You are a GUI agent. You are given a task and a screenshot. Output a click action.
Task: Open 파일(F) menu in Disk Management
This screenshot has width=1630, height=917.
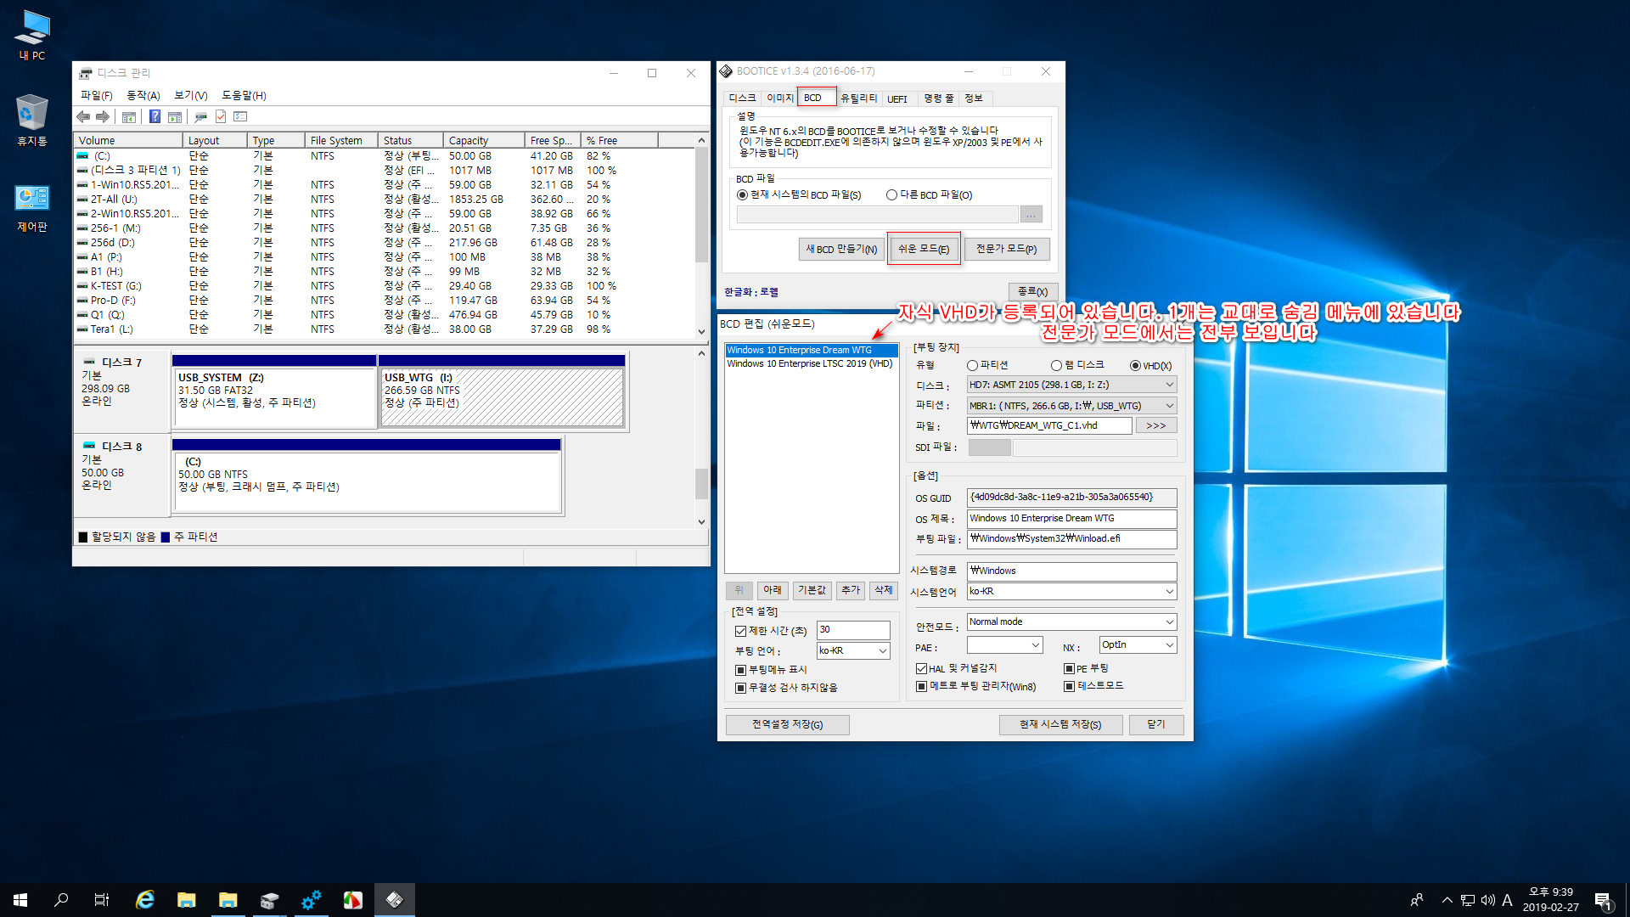pos(96,95)
